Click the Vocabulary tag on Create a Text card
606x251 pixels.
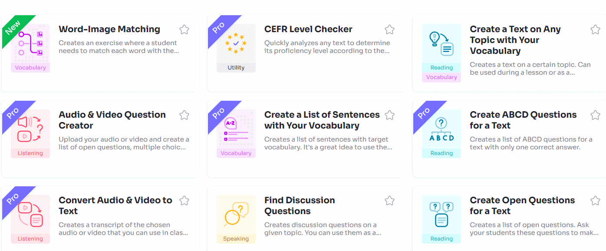441,77
